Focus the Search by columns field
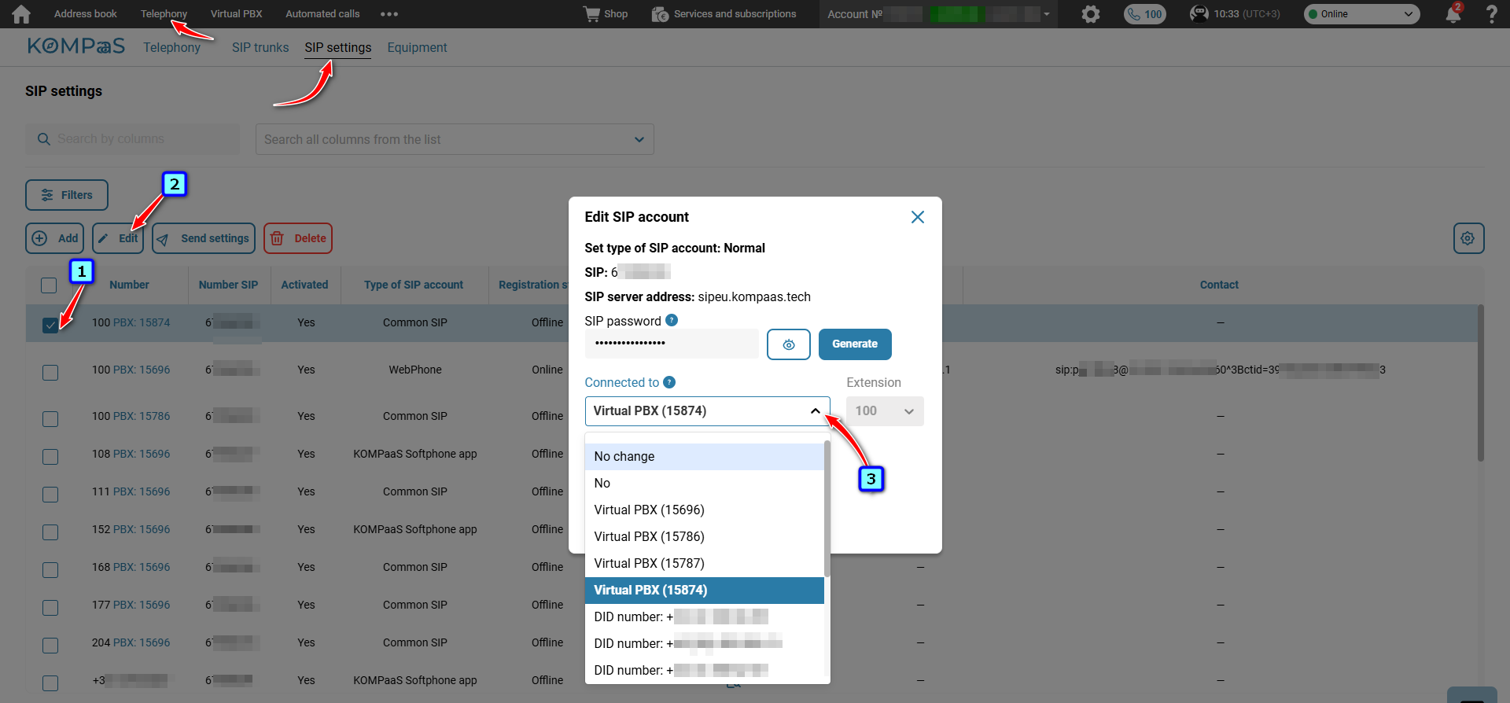The image size is (1510, 703). click(x=133, y=139)
